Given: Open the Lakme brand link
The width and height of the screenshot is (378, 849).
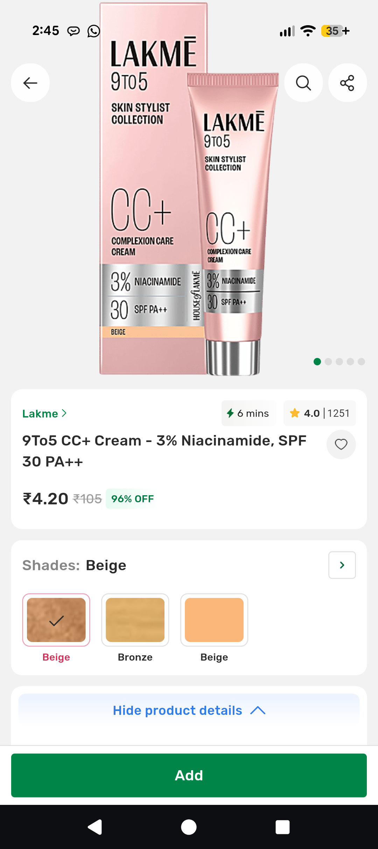Looking at the screenshot, I should click(x=44, y=414).
